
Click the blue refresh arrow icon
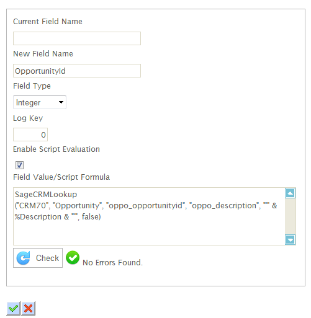(x=23, y=258)
